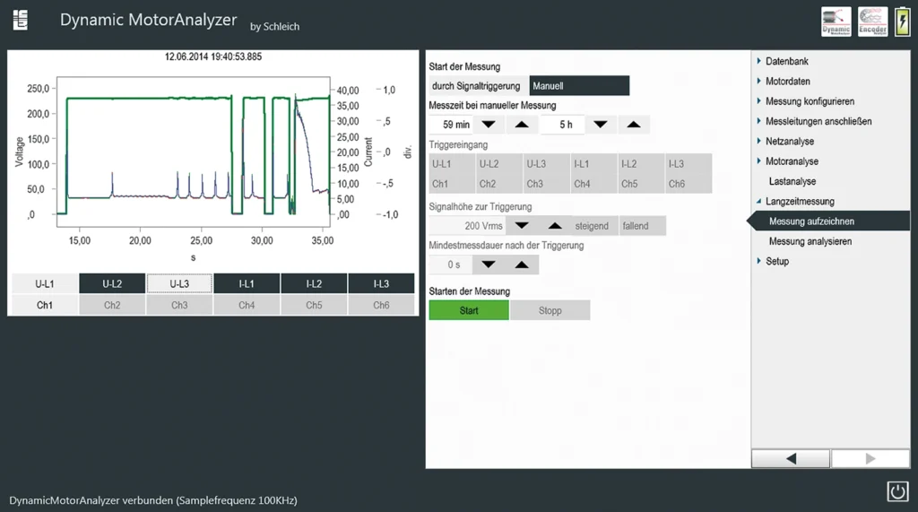
Task: Click the battery status icon
Action: pos(901,22)
